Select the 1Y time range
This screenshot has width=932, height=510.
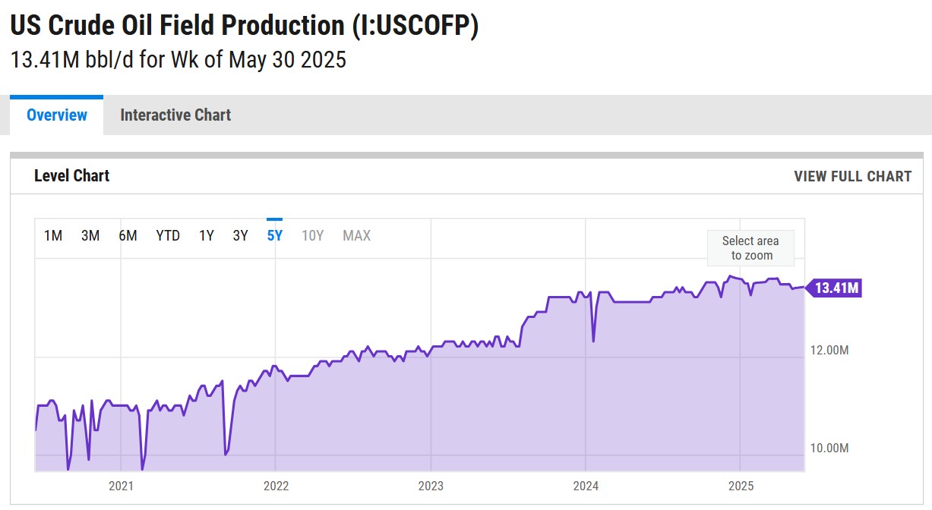tap(207, 235)
